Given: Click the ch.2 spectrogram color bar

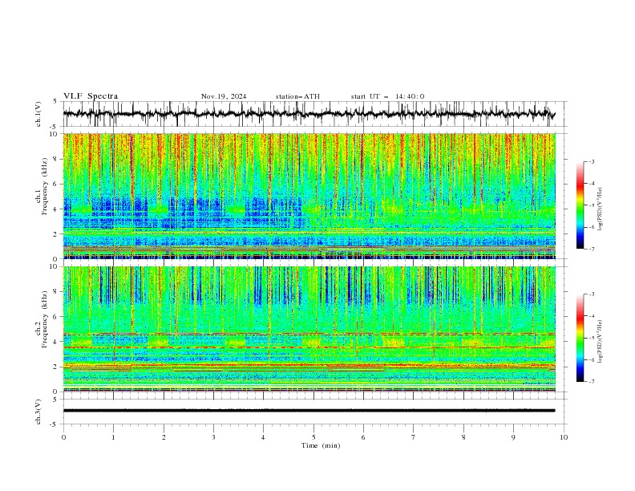Looking at the screenshot, I should click(x=580, y=338).
